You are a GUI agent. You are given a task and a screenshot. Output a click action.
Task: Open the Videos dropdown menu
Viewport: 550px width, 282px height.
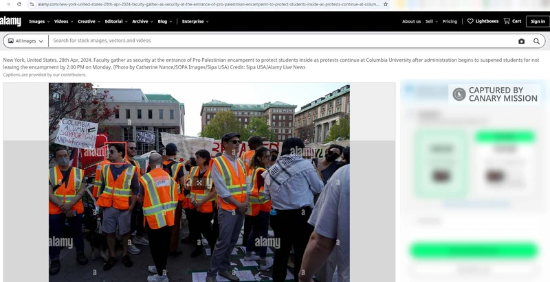(63, 21)
